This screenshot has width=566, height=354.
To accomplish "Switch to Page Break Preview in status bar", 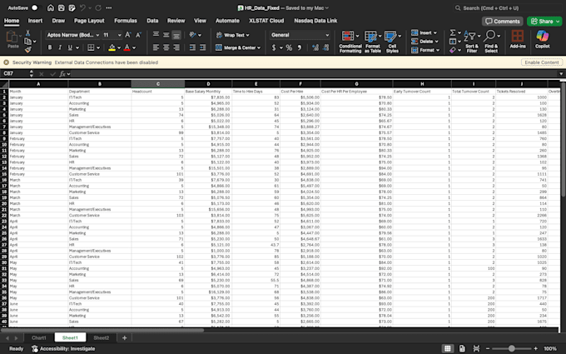I will click(476, 348).
